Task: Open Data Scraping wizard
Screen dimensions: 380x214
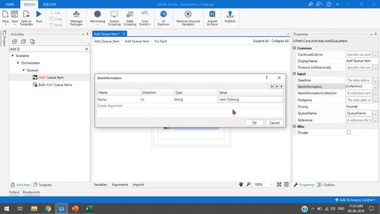Action: point(130,18)
